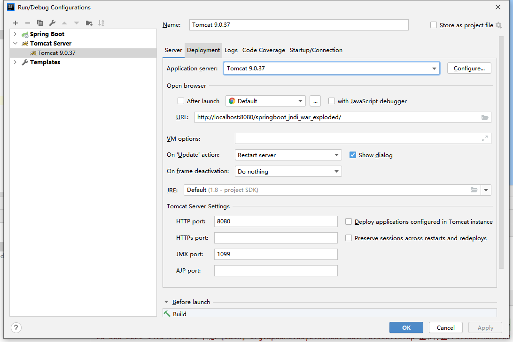
Task: Click the HTTP port field
Action: tap(276, 221)
